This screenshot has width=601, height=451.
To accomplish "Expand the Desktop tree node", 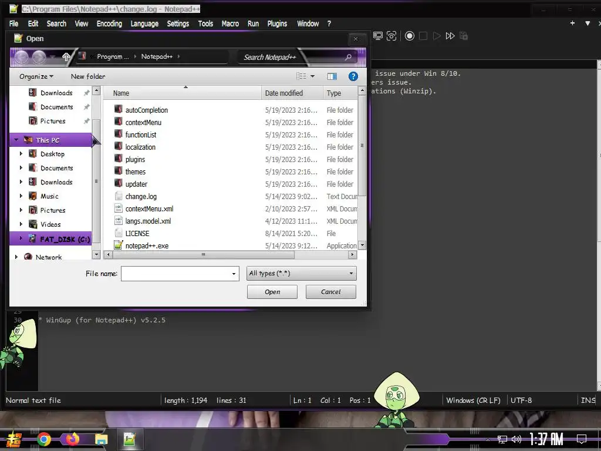I will click(x=21, y=154).
